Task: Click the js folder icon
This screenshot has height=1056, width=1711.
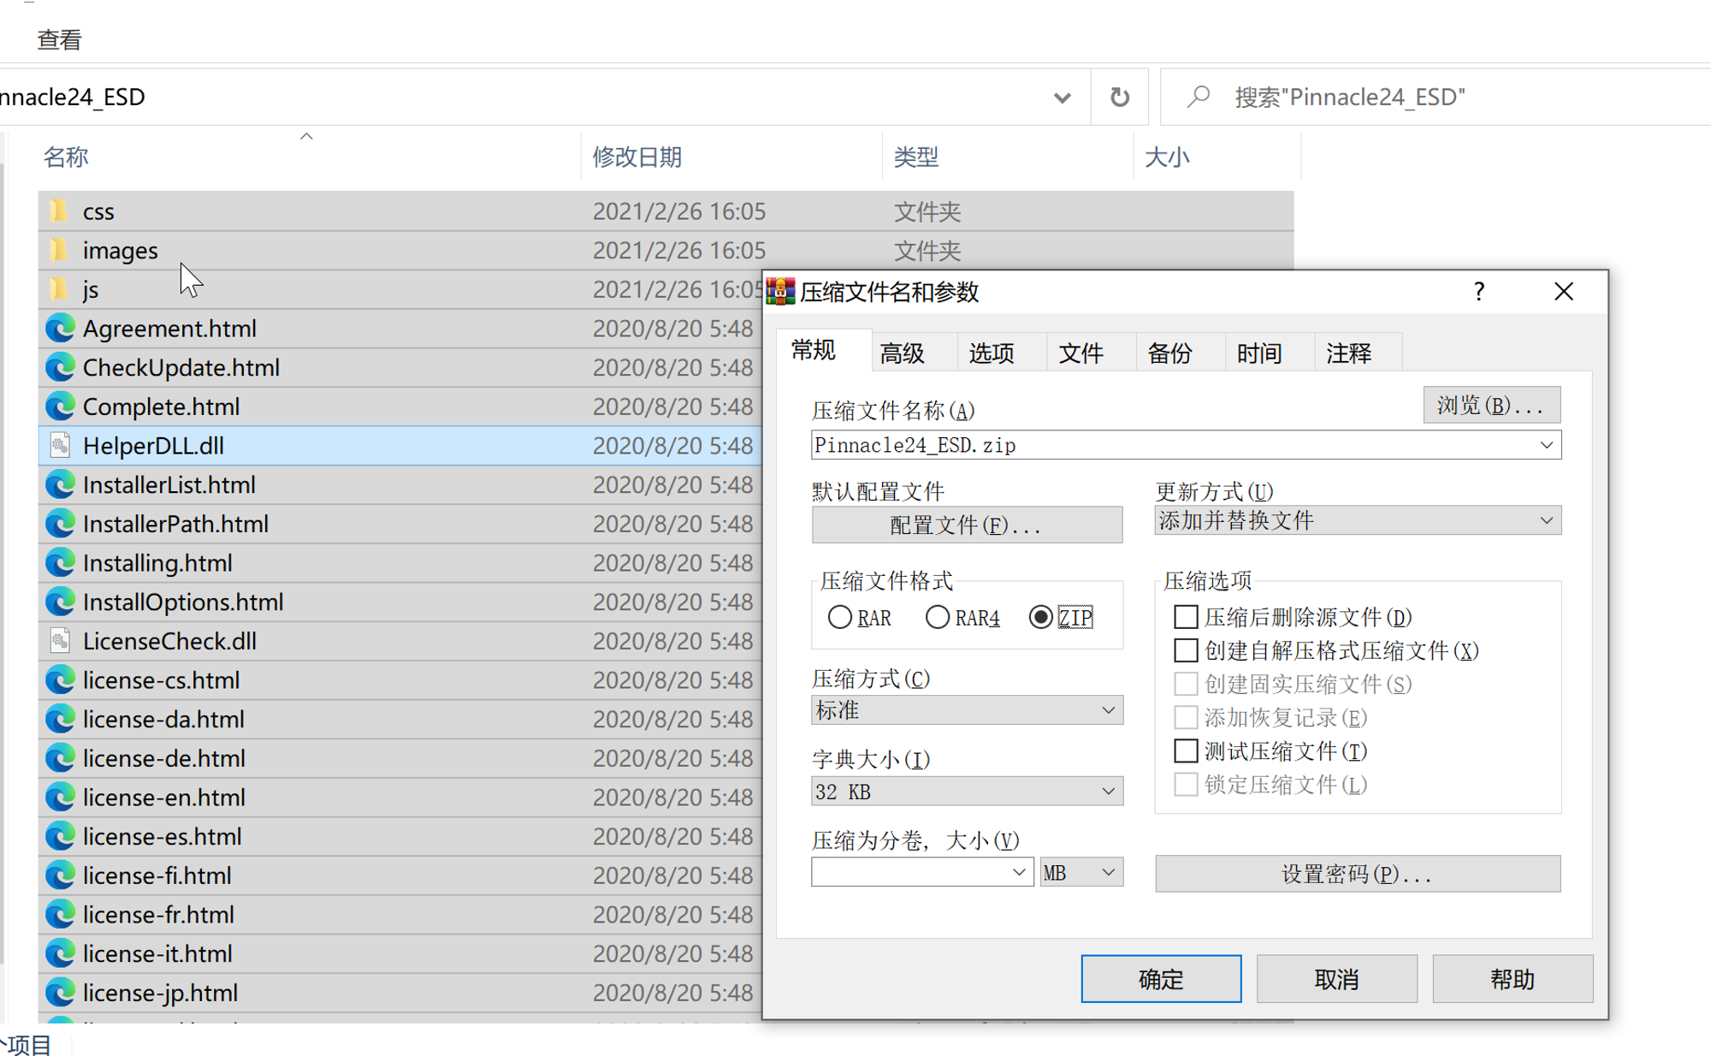Action: click(x=59, y=289)
